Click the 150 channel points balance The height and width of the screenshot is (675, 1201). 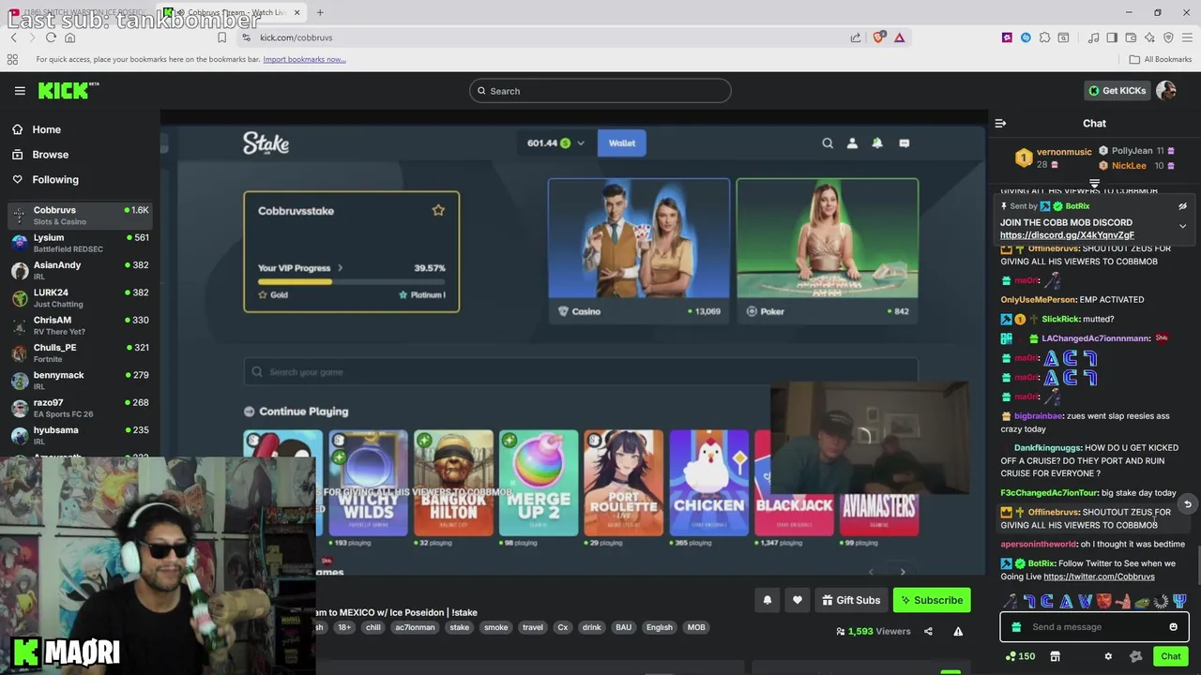[1020, 656]
